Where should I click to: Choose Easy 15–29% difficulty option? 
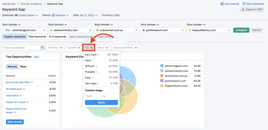point(102,78)
